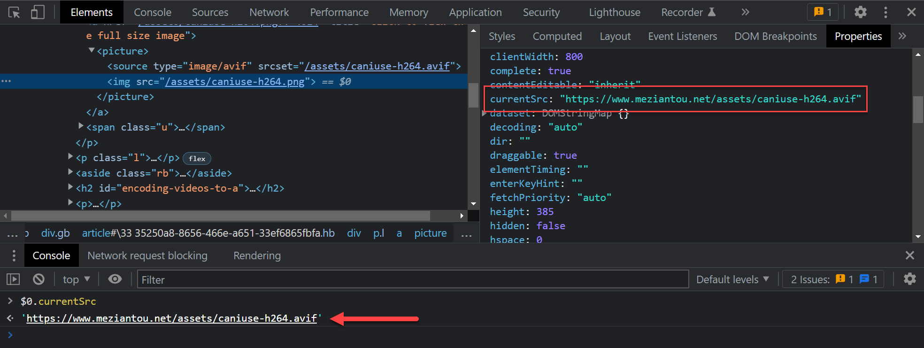
Task: Open the Default levels dropdown
Action: tap(732, 279)
